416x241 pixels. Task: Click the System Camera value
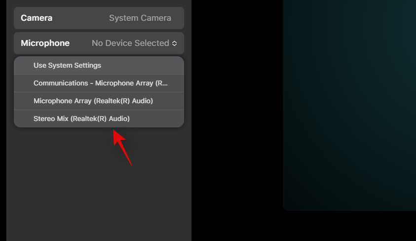[140, 18]
